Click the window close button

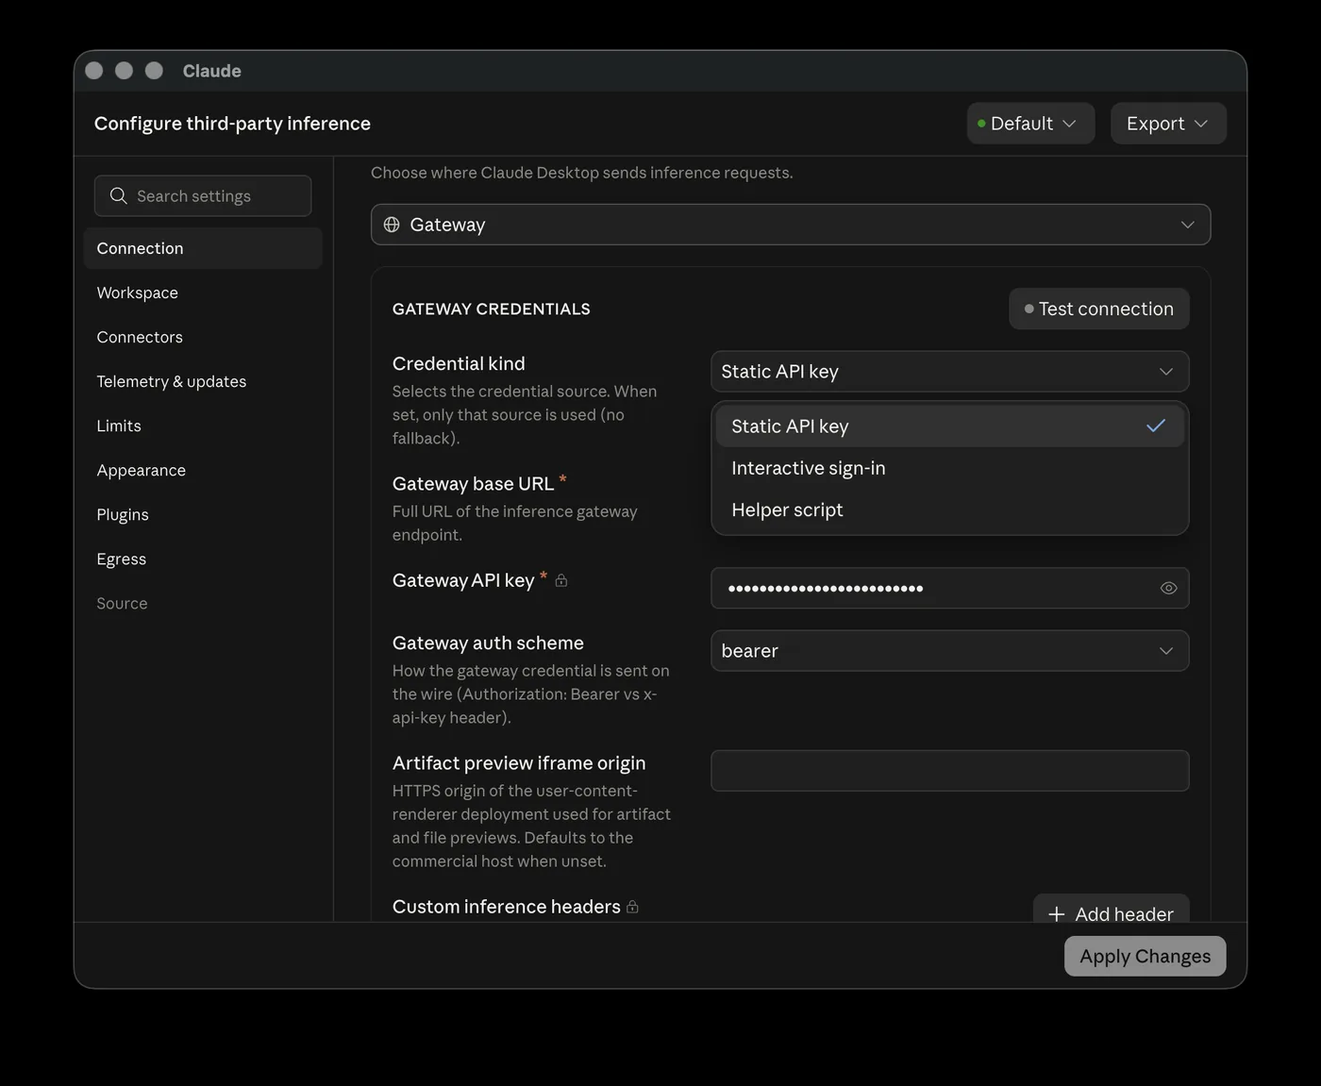[94, 71]
